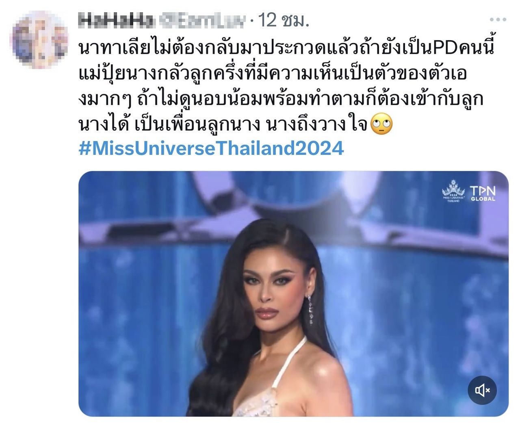Image resolution: width=520 pixels, height=426 pixels.
Task: Play the embedded contestant video
Action: (293, 293)
